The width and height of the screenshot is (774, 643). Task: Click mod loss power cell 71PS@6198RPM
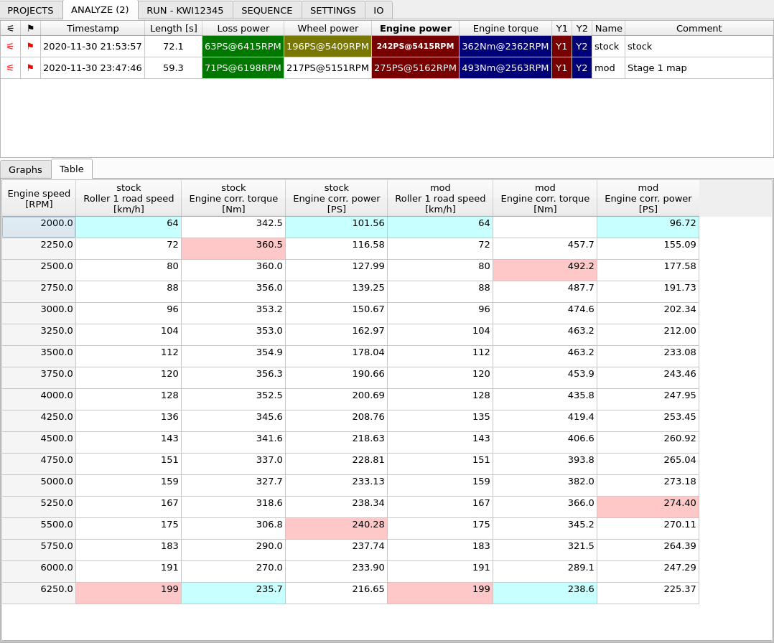point(243,68)
